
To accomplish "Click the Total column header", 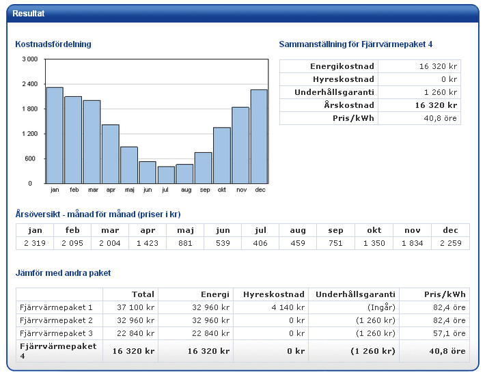I will (x=143, y=294).
